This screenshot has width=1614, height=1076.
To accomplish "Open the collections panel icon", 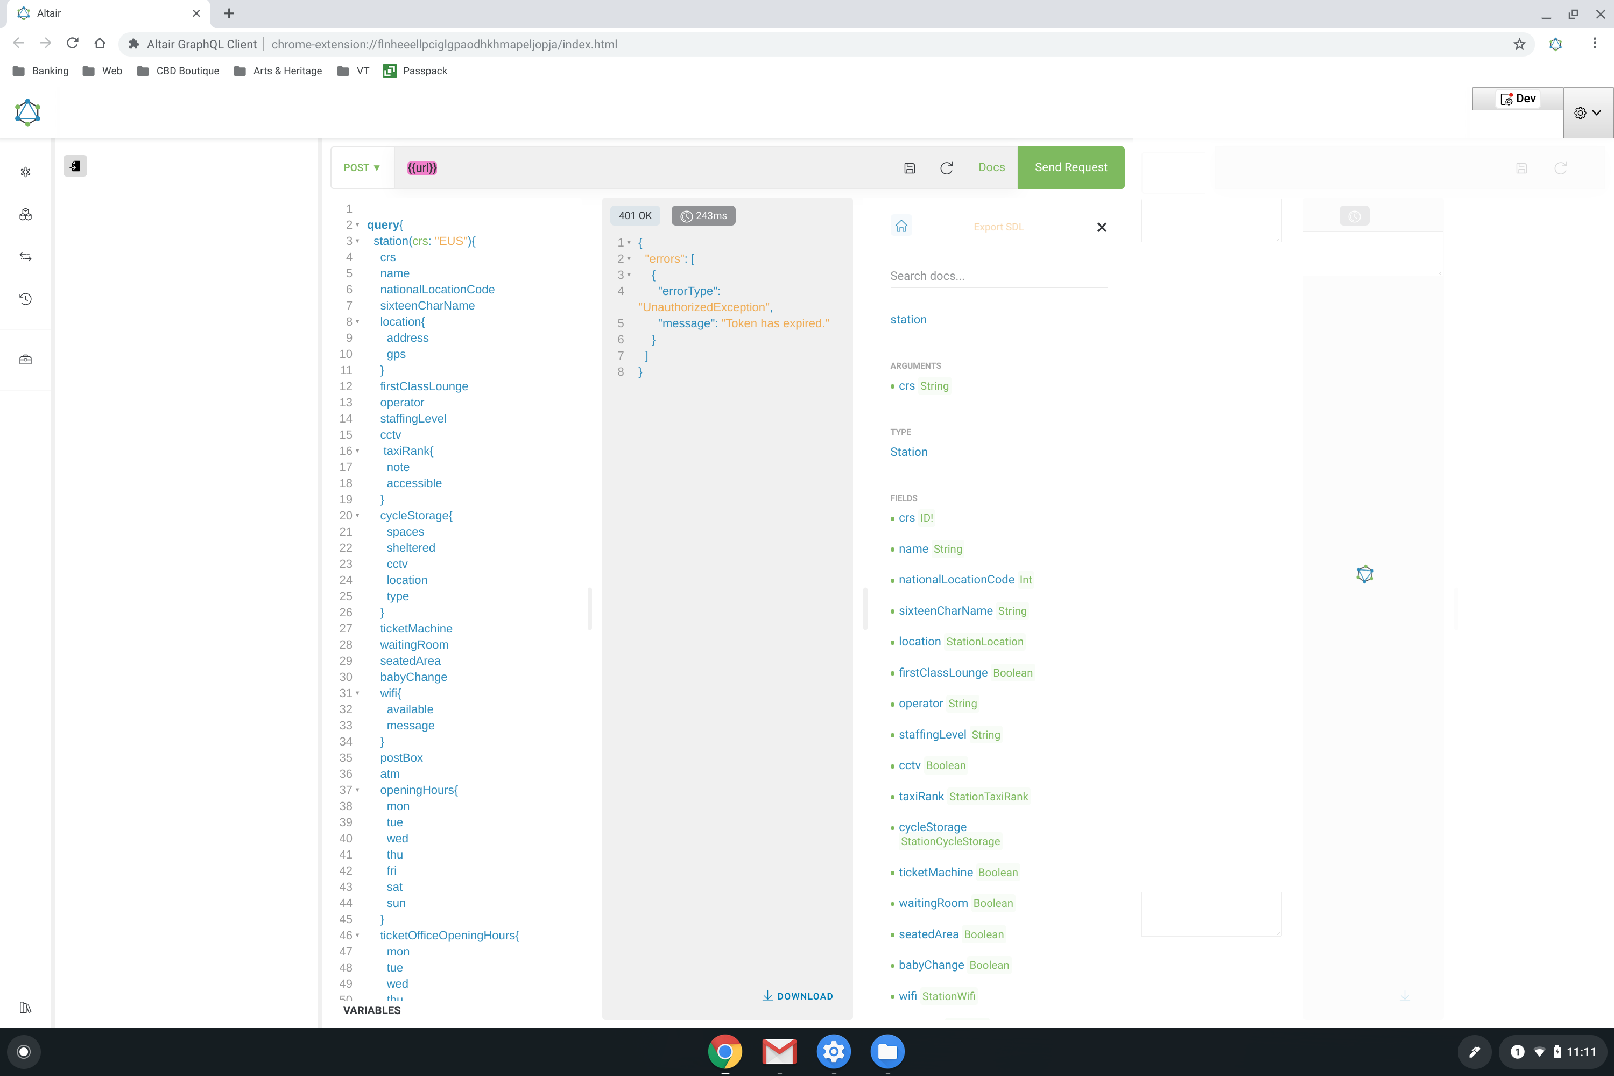I will [25, 214].
